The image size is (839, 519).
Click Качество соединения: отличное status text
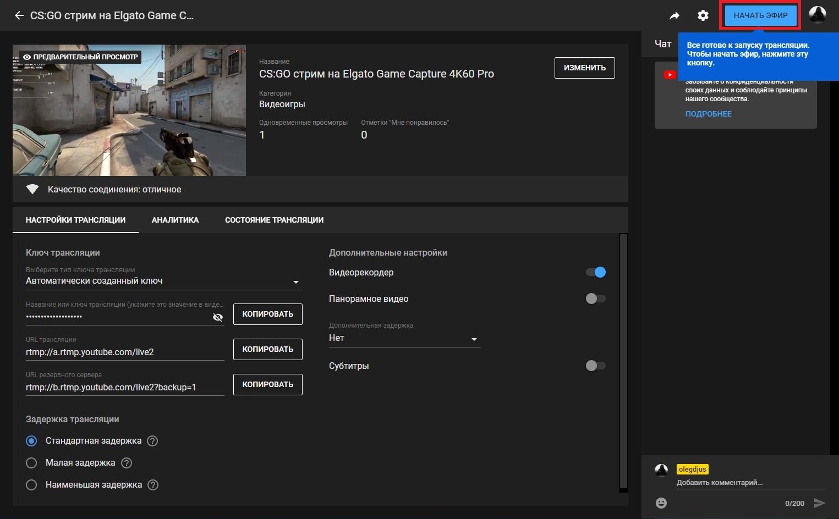pos(114,190)
